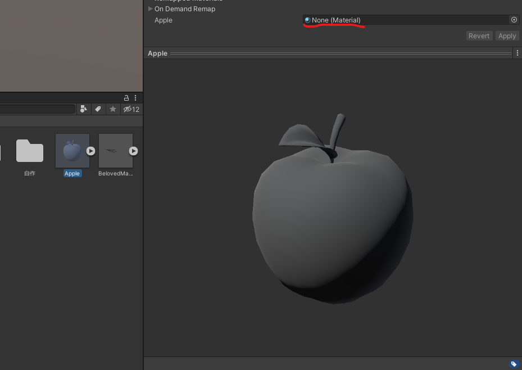
Task: Select the 自作 folder
Action: tap(30, 151)
